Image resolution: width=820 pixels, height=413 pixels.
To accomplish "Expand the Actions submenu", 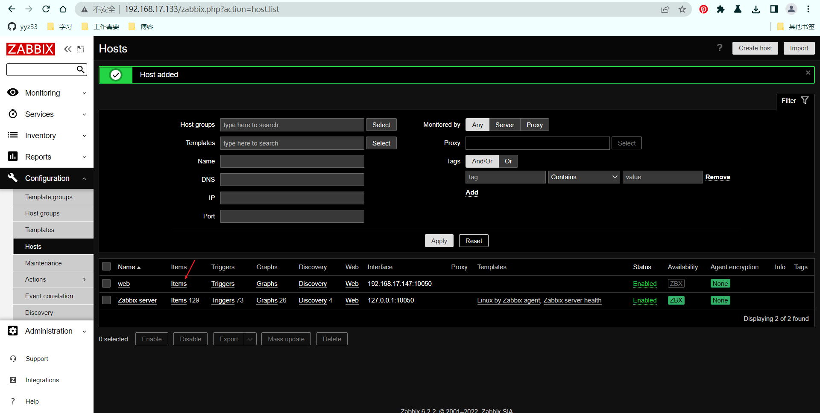I will click(x=84, y=279).
